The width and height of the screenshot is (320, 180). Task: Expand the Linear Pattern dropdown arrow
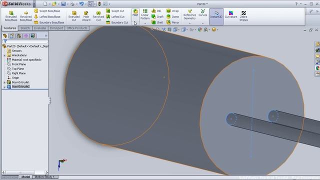145,23
